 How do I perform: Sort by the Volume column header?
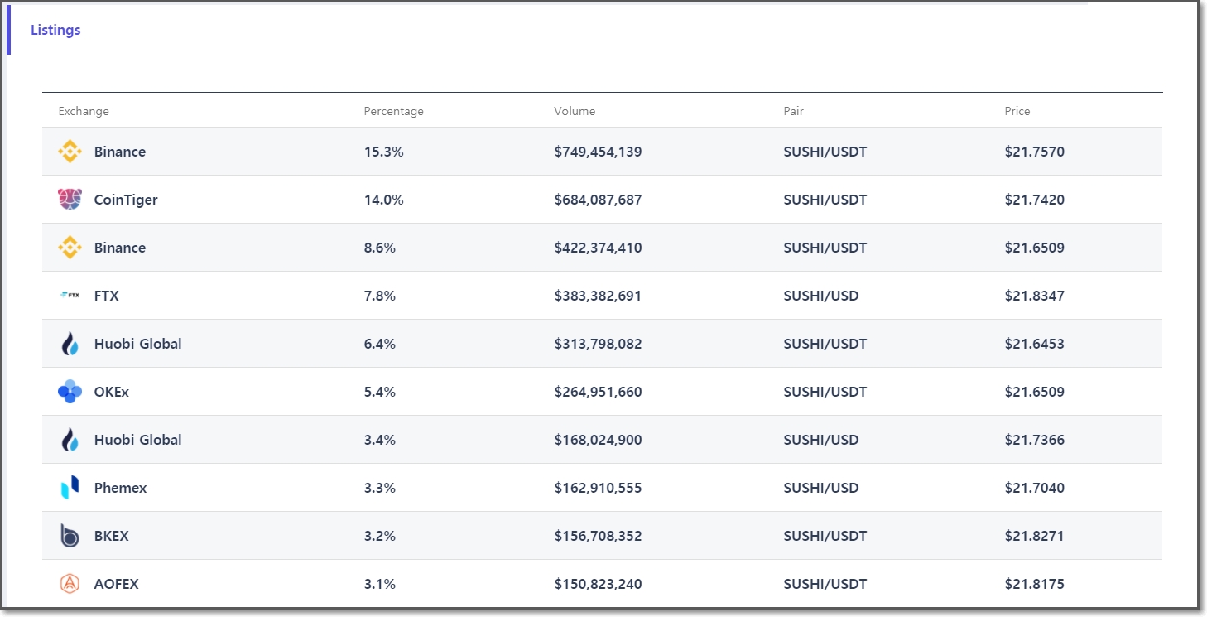click(575, 111)
